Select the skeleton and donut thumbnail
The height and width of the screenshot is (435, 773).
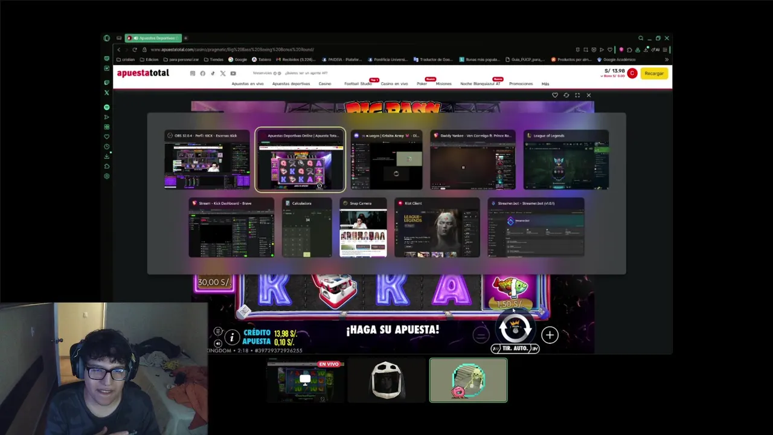coord(469,381)
